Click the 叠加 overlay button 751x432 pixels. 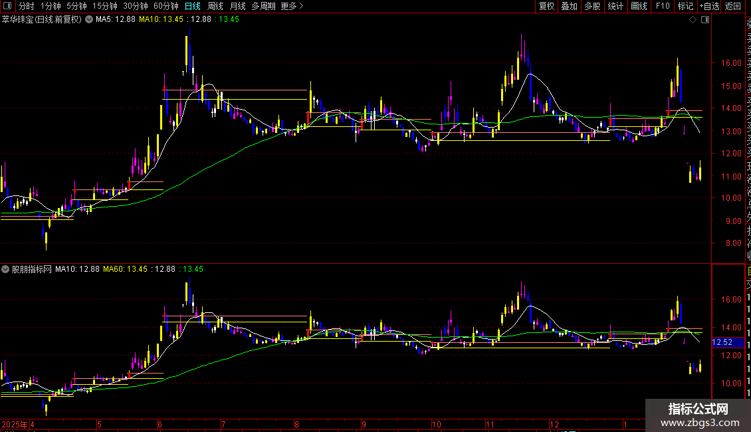click(570, 6)
